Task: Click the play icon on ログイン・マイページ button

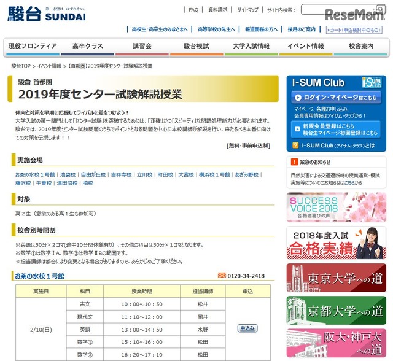Action: (298, 98)
